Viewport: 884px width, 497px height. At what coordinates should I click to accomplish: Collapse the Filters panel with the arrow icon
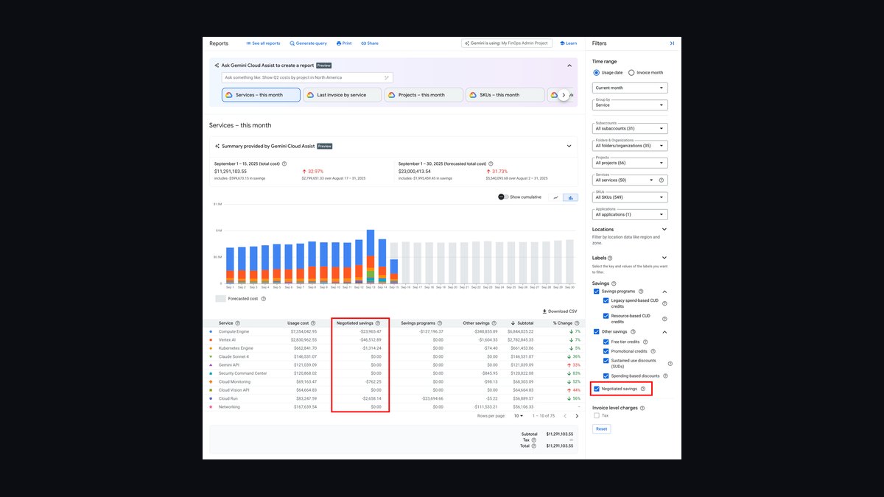(x=672, y=43)
